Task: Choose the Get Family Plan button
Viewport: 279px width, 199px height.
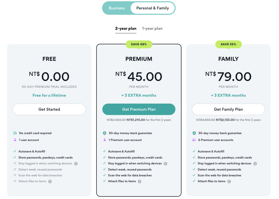Action: point(228,109)
